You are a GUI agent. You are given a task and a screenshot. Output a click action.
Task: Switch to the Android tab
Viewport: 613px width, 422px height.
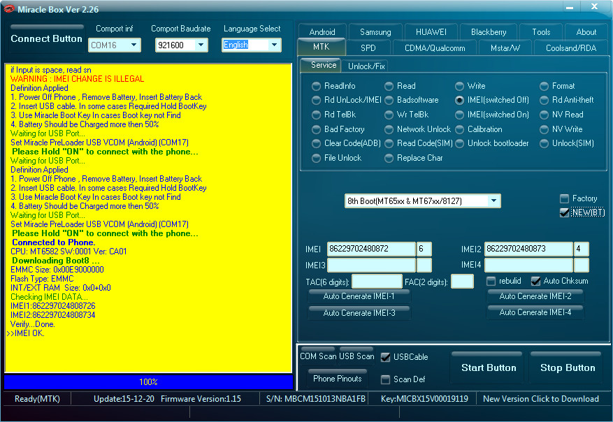322,32
